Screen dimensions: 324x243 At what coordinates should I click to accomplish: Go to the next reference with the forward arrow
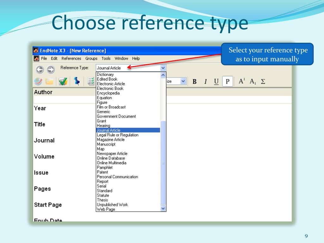coord(51,70)
